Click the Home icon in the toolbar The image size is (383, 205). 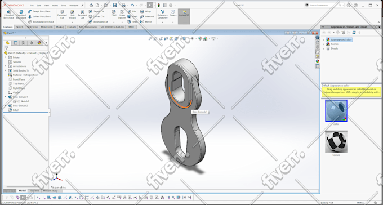91,5
